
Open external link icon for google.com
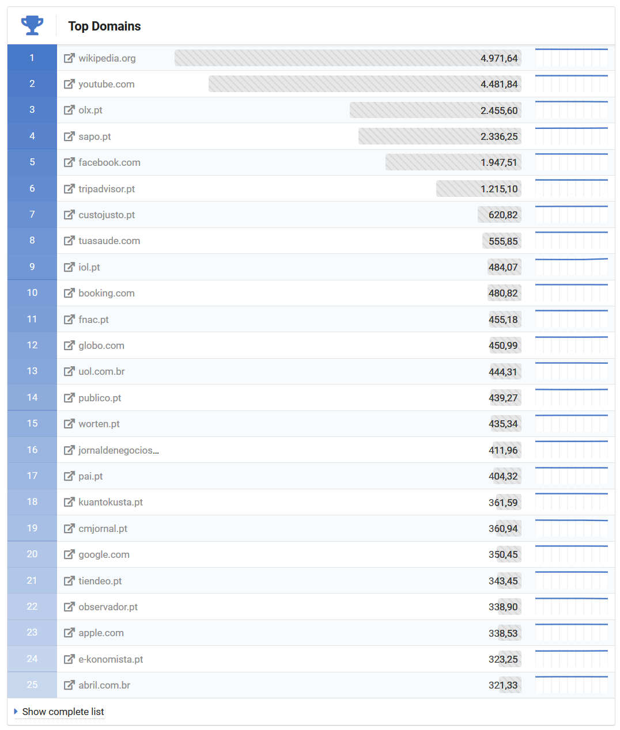point(69,554)
